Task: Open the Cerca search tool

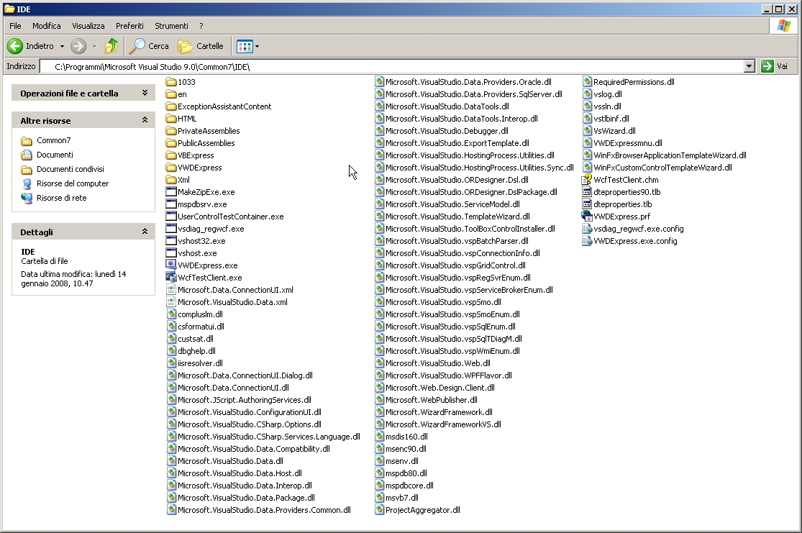Action: [149, 46]
